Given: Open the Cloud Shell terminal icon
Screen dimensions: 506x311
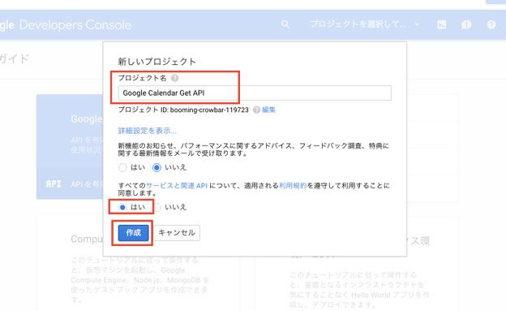Looking at the screenshot, I should click(441, 24).
